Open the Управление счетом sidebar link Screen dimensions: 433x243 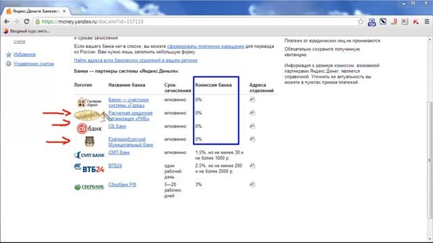click(34, 63)
